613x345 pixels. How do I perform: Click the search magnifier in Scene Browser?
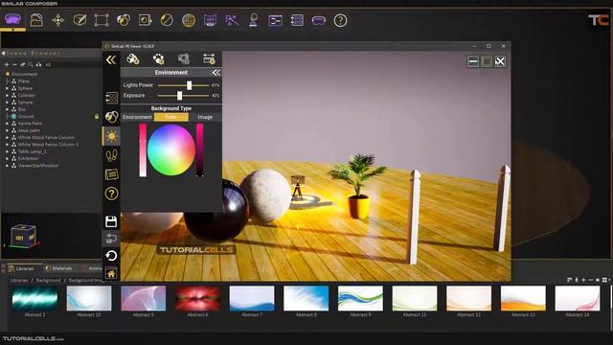[31, 64]
